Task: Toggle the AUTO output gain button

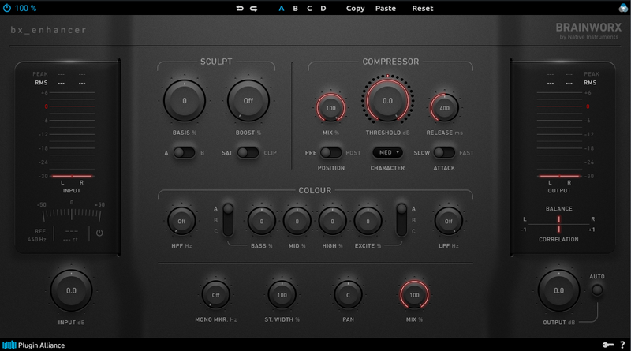Action: point(597,289)
